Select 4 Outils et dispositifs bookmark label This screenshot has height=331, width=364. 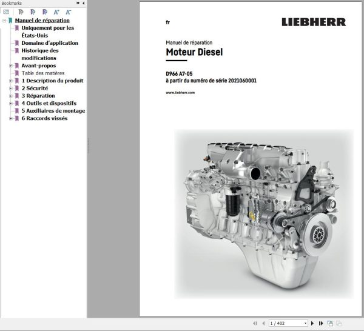pyautogui.click(x=49, y=103)
